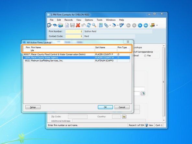The height and width of the screenshot is (144, 192).
Task: Open the Options menu
Action: pyautogui.click(x=89, y=20)
